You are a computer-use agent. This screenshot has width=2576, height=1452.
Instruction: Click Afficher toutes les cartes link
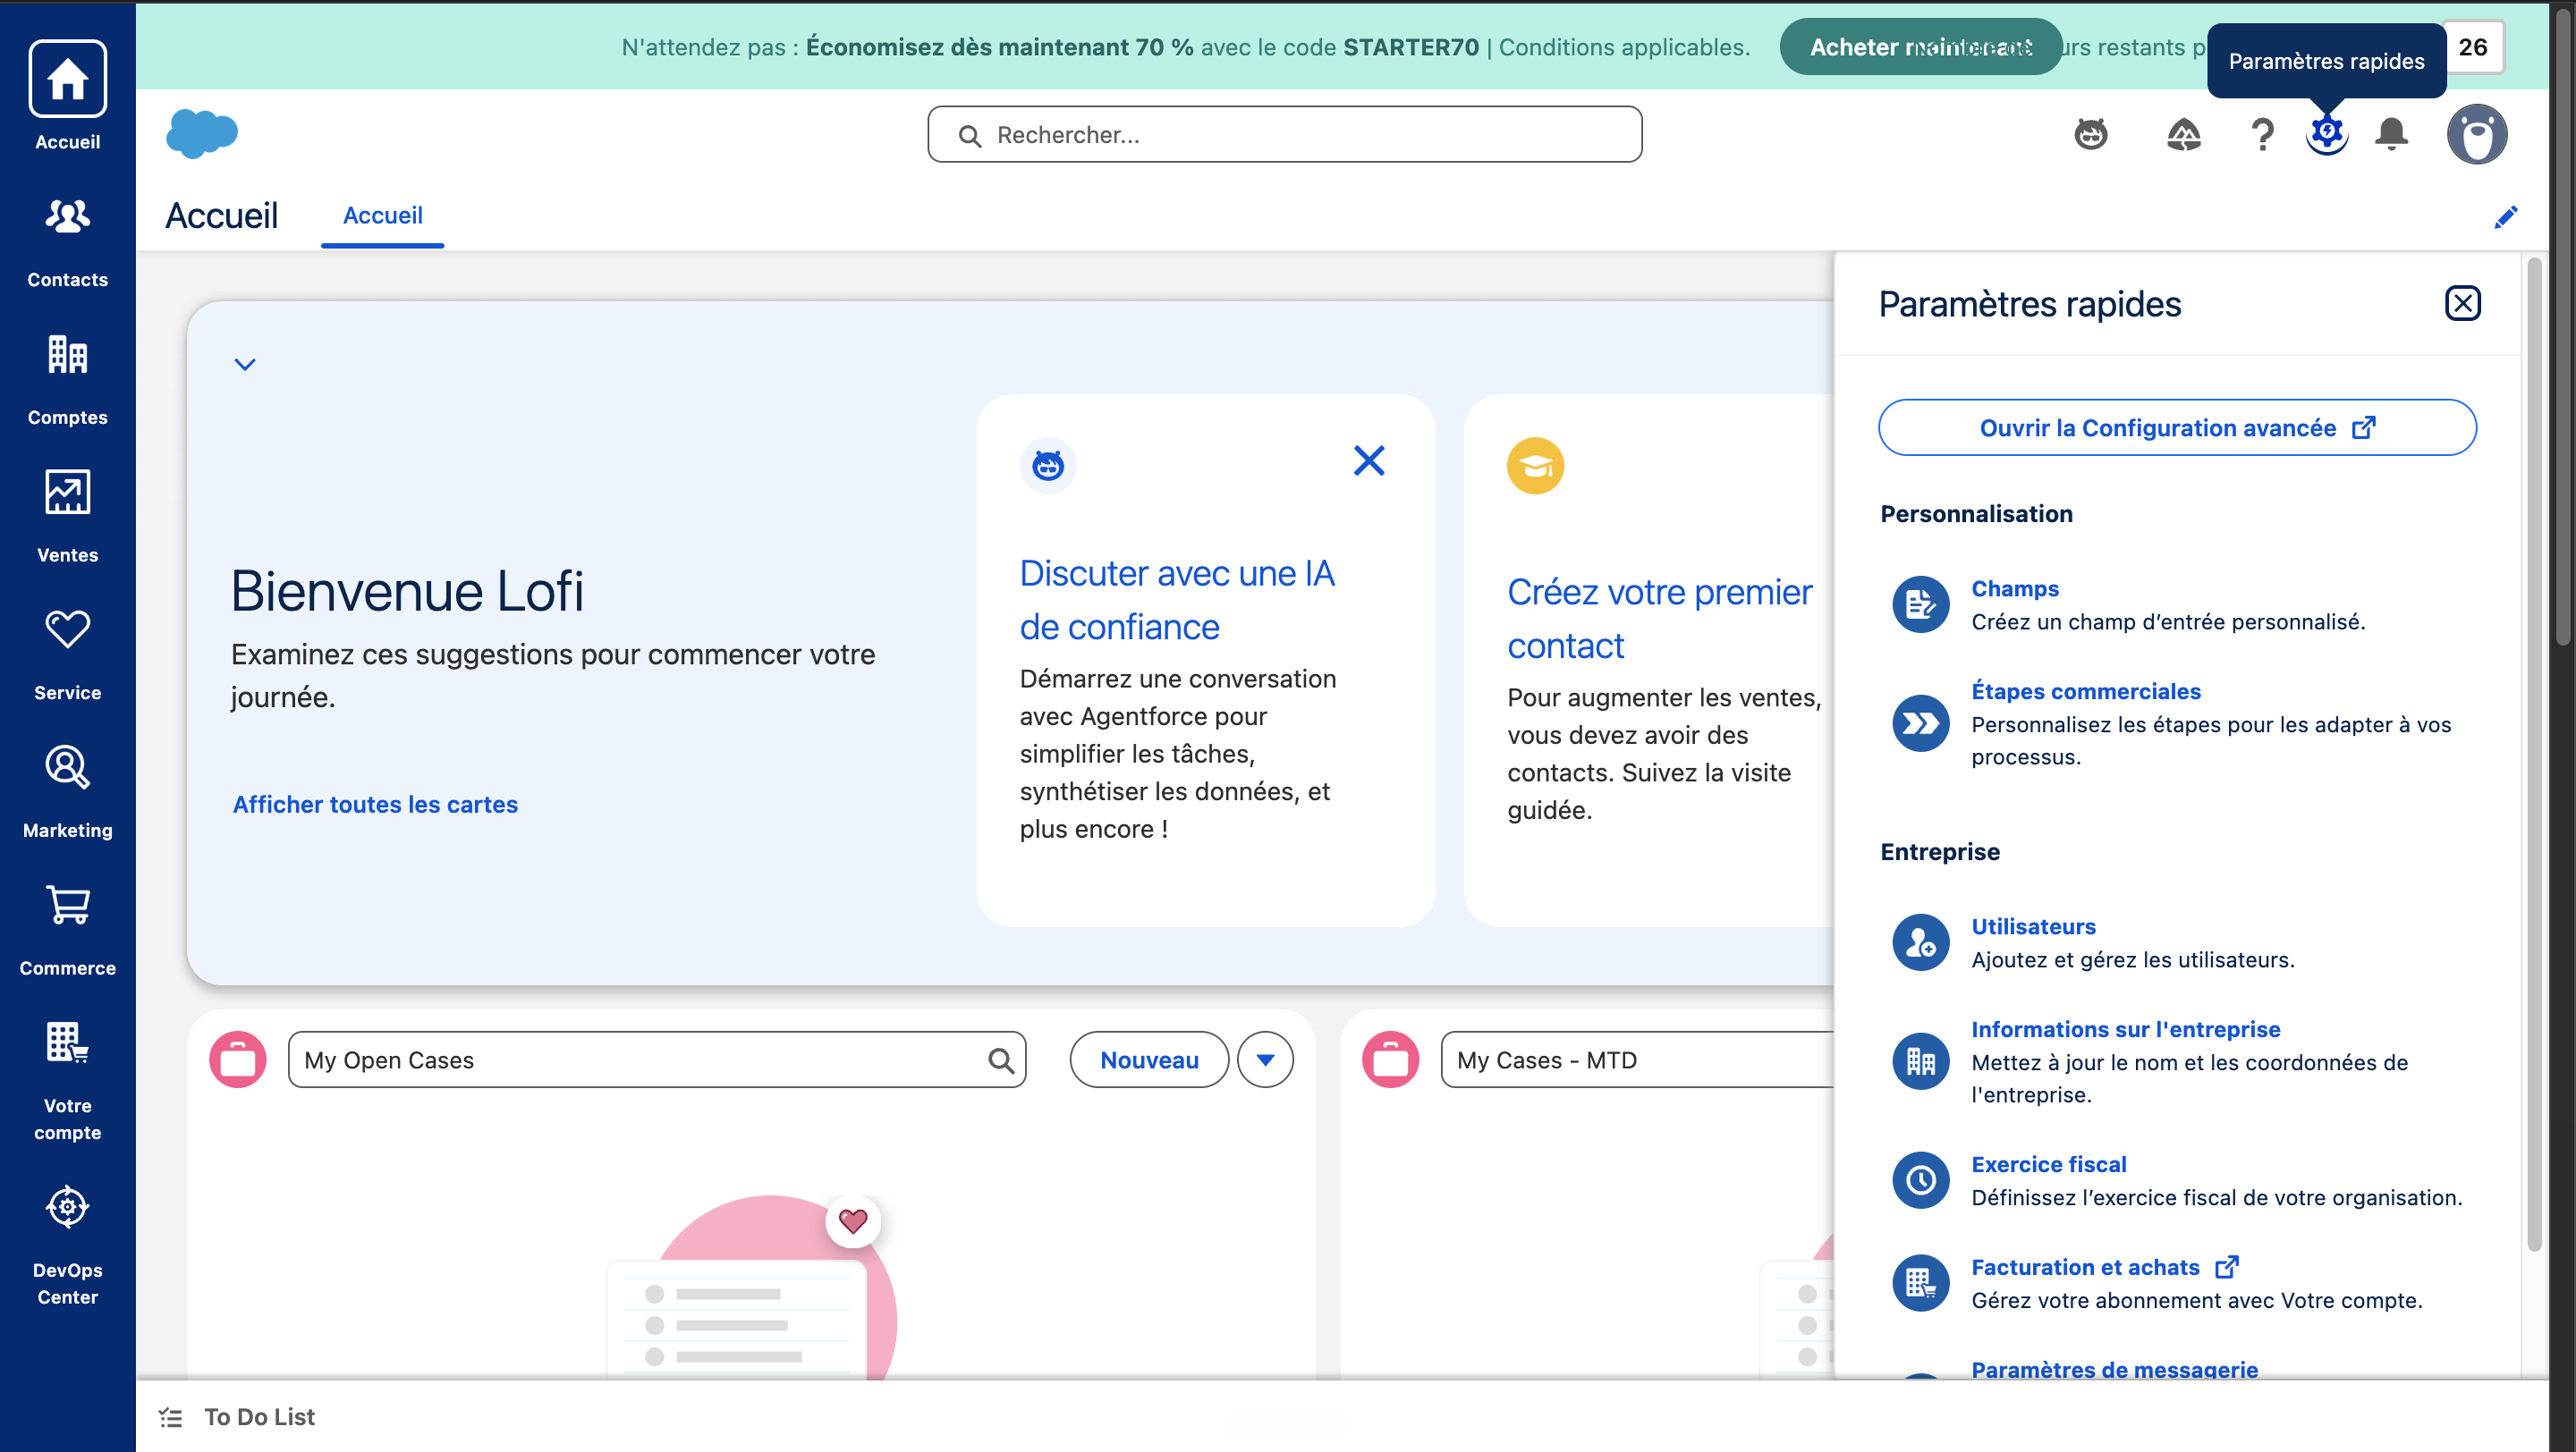click(375, 805)
